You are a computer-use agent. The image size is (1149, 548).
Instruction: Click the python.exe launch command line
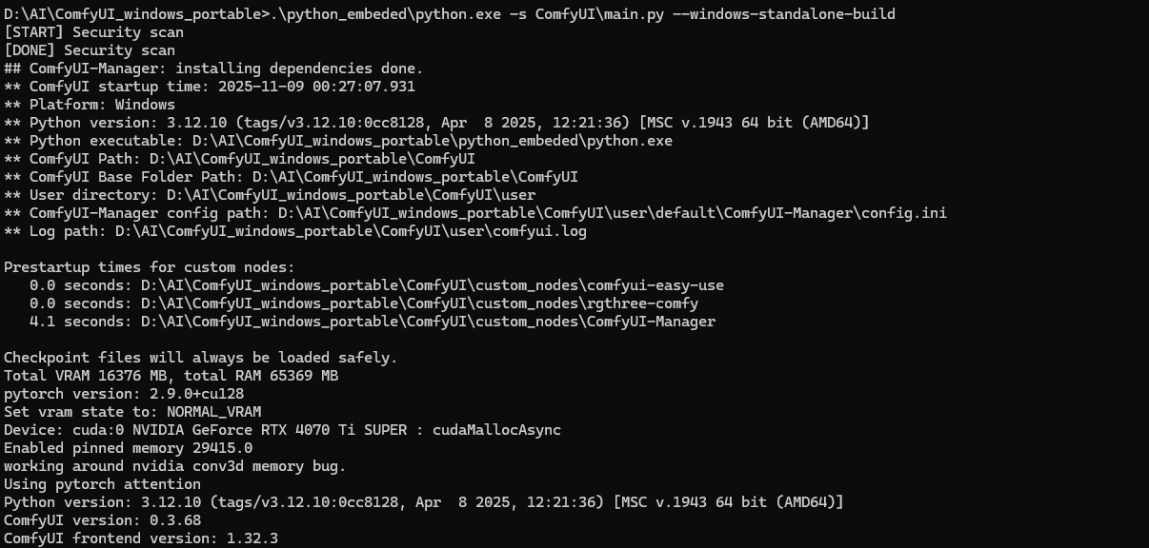450,13
